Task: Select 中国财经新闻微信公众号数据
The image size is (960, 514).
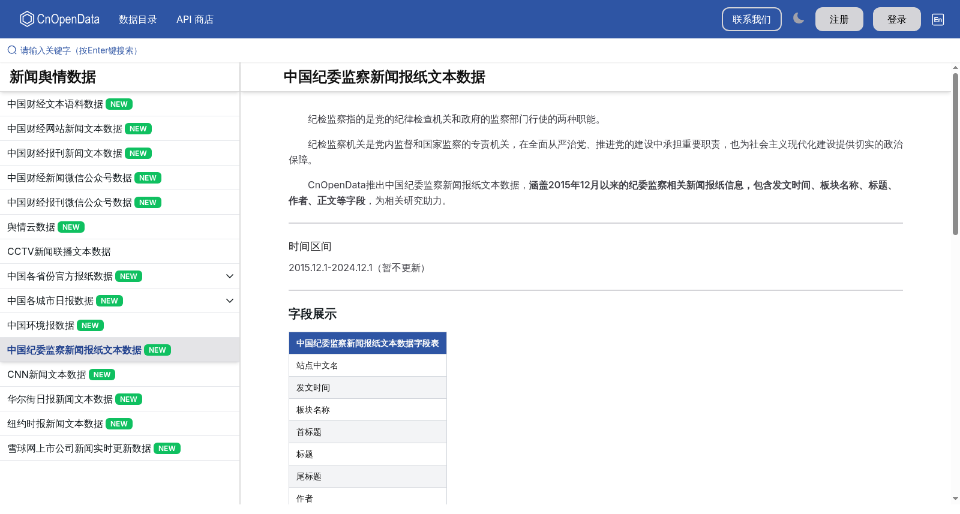Action: tap(119, 178)
